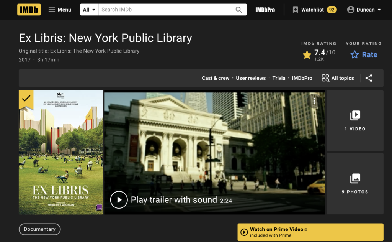The height and width of the screenshot is (242, 392).
Task: Open the hamburger Menu
Action: 60,10
